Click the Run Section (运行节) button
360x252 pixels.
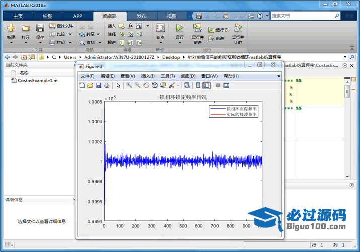coord(218,30)
